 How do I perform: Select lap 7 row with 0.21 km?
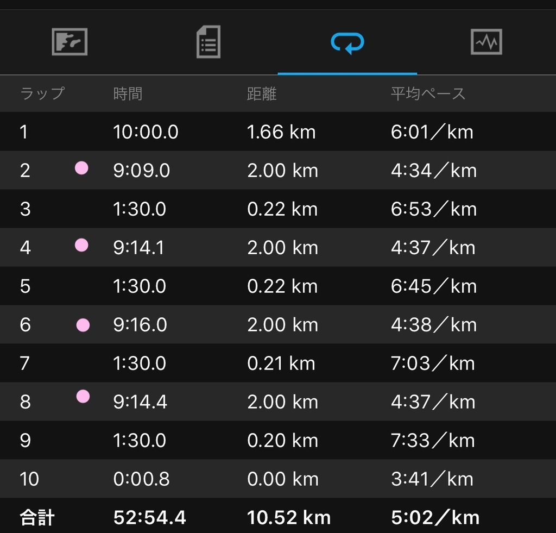pos(278,363)
